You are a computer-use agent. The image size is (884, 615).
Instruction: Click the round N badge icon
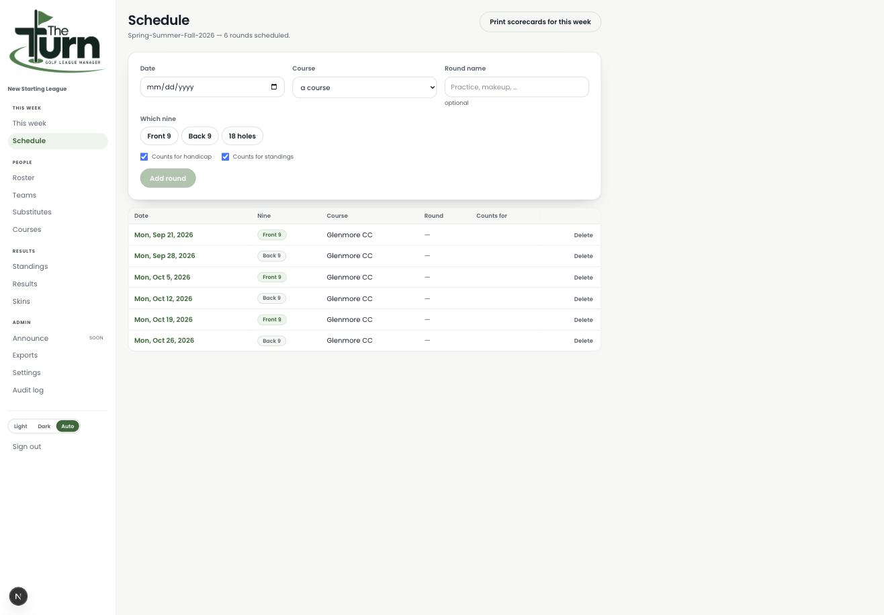[x=18, y=596]
